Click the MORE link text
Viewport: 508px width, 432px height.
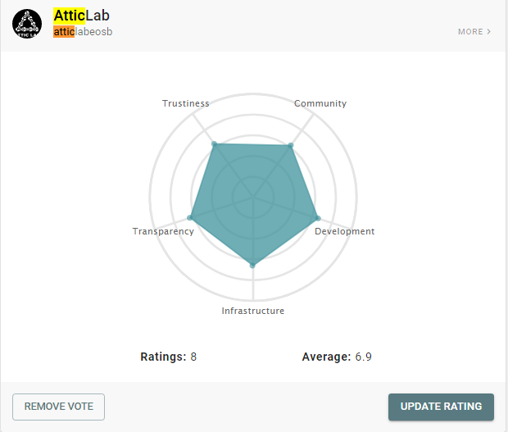tap(470, 32)
